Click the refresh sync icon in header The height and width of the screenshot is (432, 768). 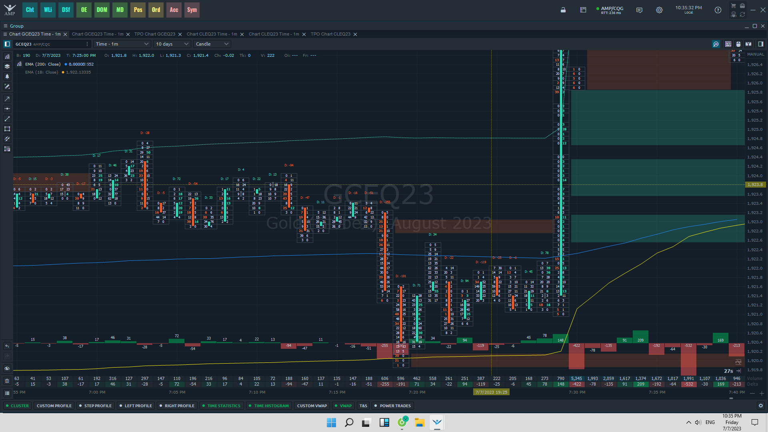coord(742,14)
